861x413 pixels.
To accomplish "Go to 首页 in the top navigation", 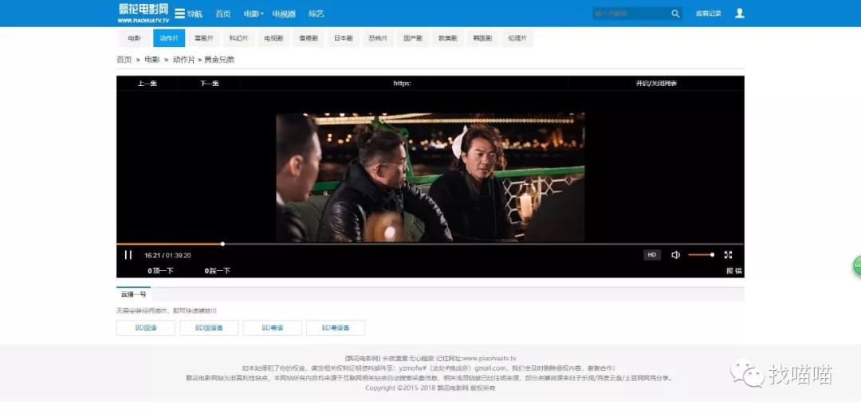I will pos(223,14).
